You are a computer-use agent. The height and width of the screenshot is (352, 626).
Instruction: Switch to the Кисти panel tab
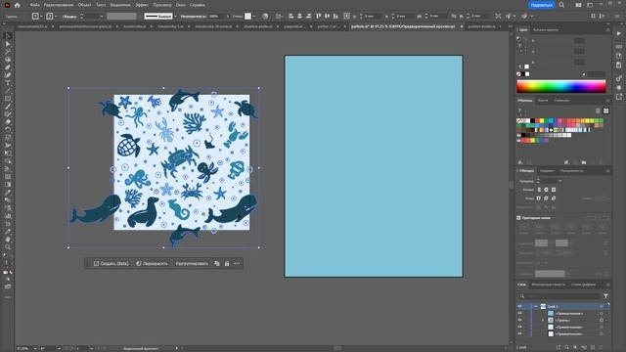[x=543, y=101]
